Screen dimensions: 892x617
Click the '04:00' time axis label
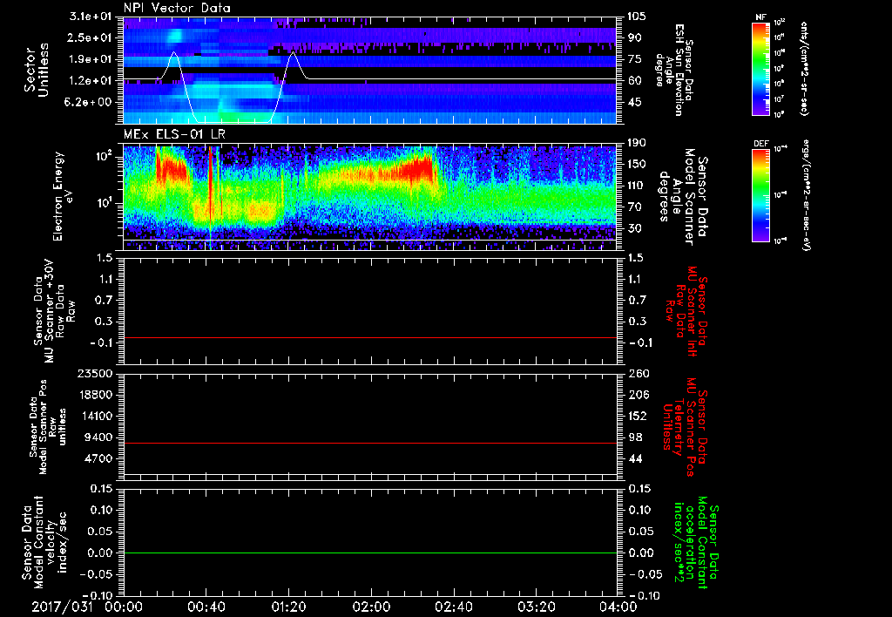click(x=618, y=607)
